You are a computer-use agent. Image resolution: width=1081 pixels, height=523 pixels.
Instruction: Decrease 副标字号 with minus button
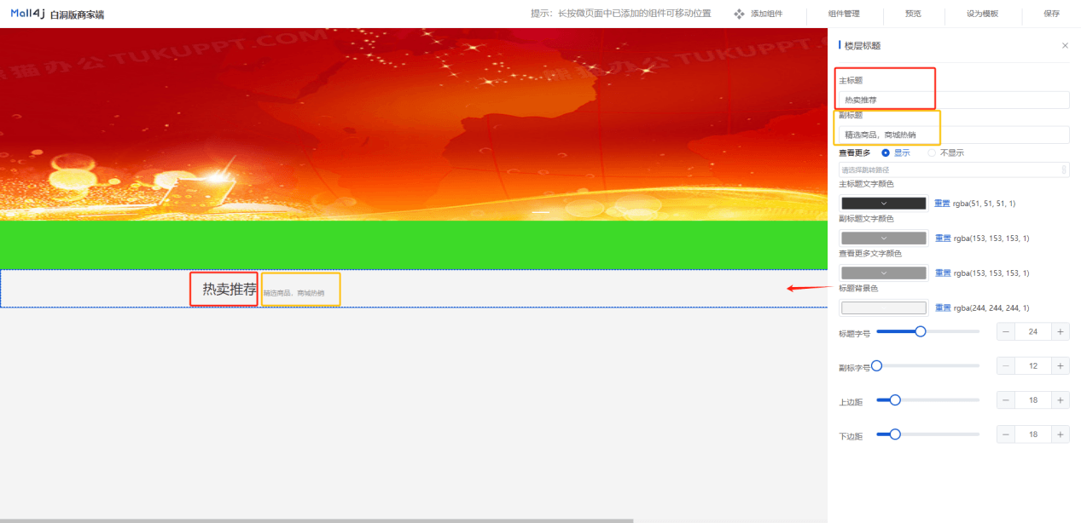point(1007,366)
